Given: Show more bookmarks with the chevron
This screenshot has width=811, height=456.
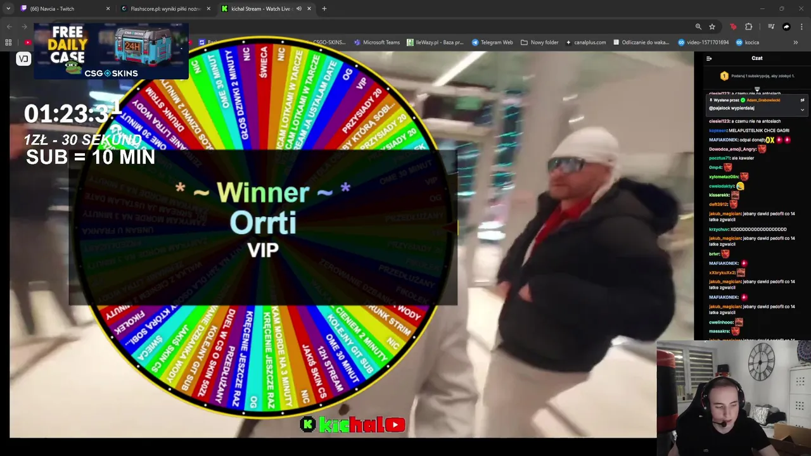Looking at the screenshot, I should [x=796, y=42].
